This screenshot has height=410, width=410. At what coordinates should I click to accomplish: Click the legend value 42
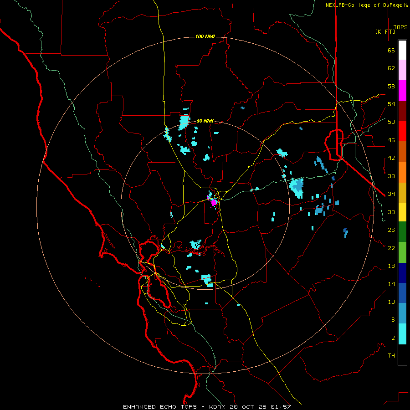391,158
